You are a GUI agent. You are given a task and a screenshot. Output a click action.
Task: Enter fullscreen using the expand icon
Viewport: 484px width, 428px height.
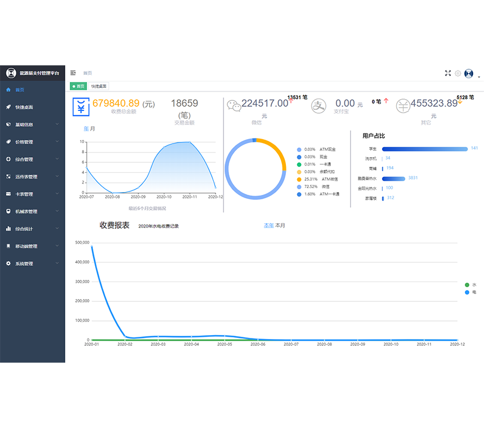point(448,73)
